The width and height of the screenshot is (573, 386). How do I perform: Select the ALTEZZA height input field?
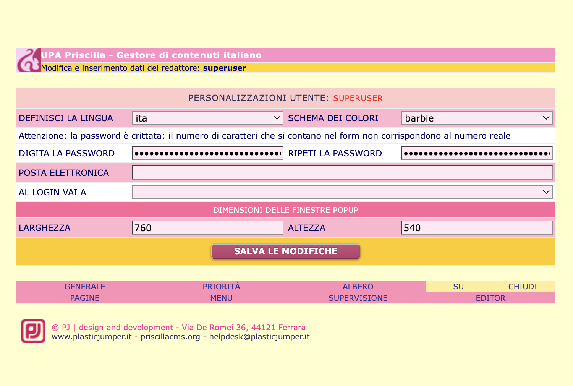pyautogui.click(x=476, y=228)
